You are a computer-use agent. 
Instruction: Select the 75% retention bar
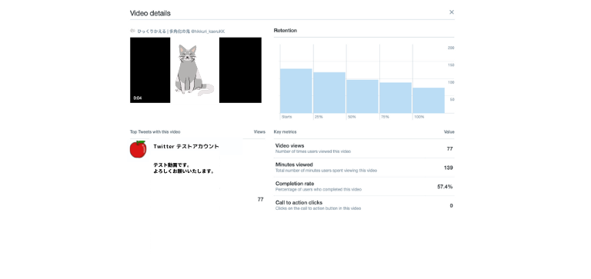point(396,98)
